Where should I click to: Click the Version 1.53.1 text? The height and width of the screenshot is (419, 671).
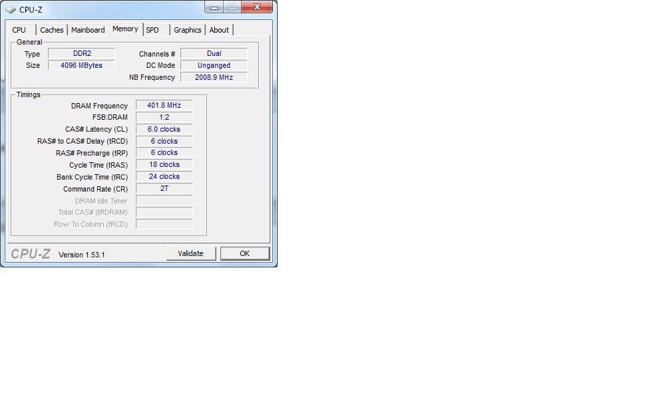click(x=82, y=255)
